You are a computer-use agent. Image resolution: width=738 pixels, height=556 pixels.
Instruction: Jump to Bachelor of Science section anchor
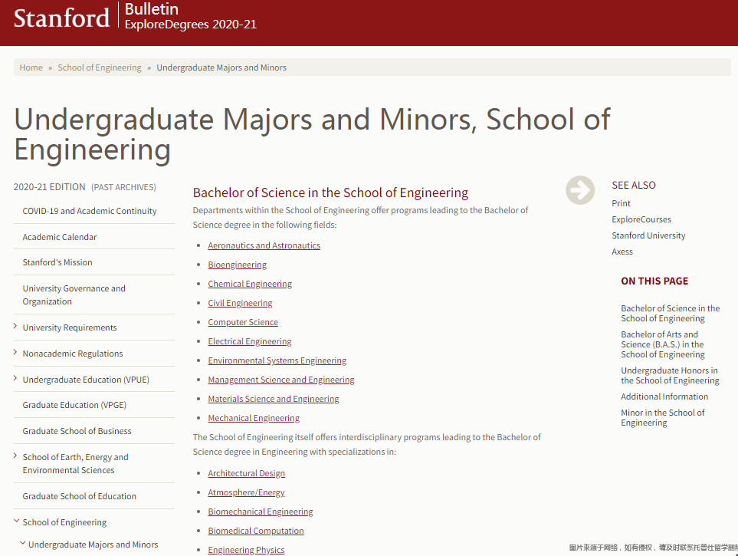pos(671,314)
